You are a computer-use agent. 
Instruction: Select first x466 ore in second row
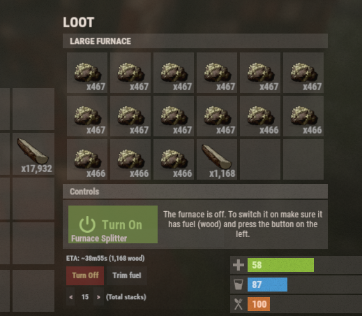point(260,116)
